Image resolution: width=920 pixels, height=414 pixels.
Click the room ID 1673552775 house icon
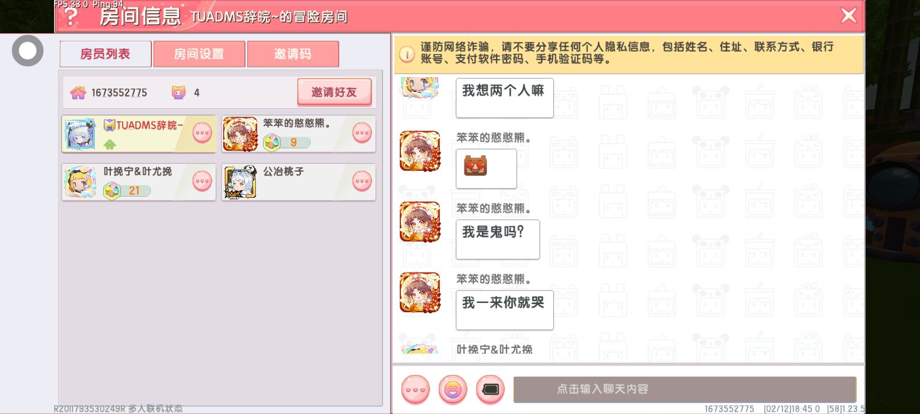tap(78, 93)
